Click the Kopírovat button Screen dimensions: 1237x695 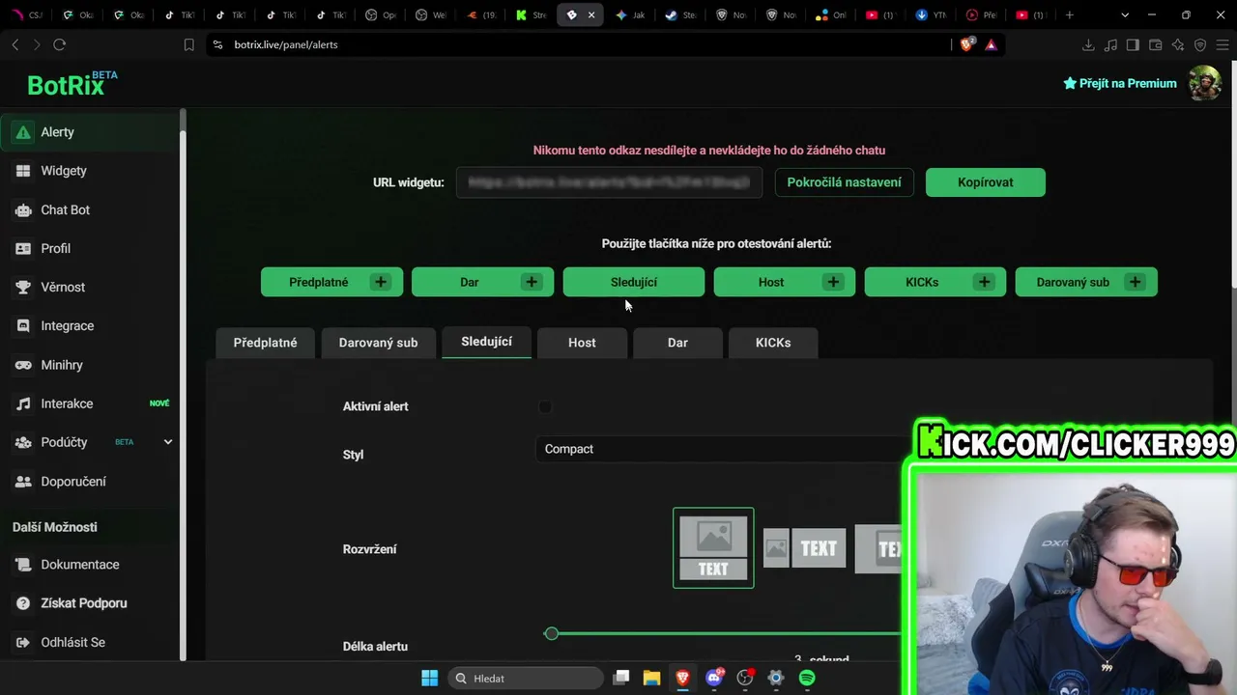(985, 182)
